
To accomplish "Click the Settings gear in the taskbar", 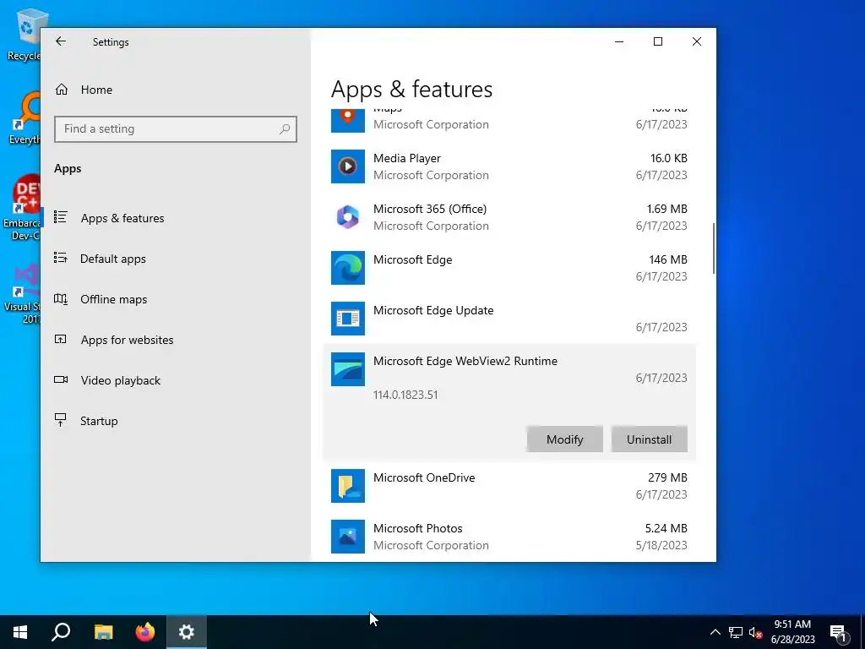I will [187, 632].
